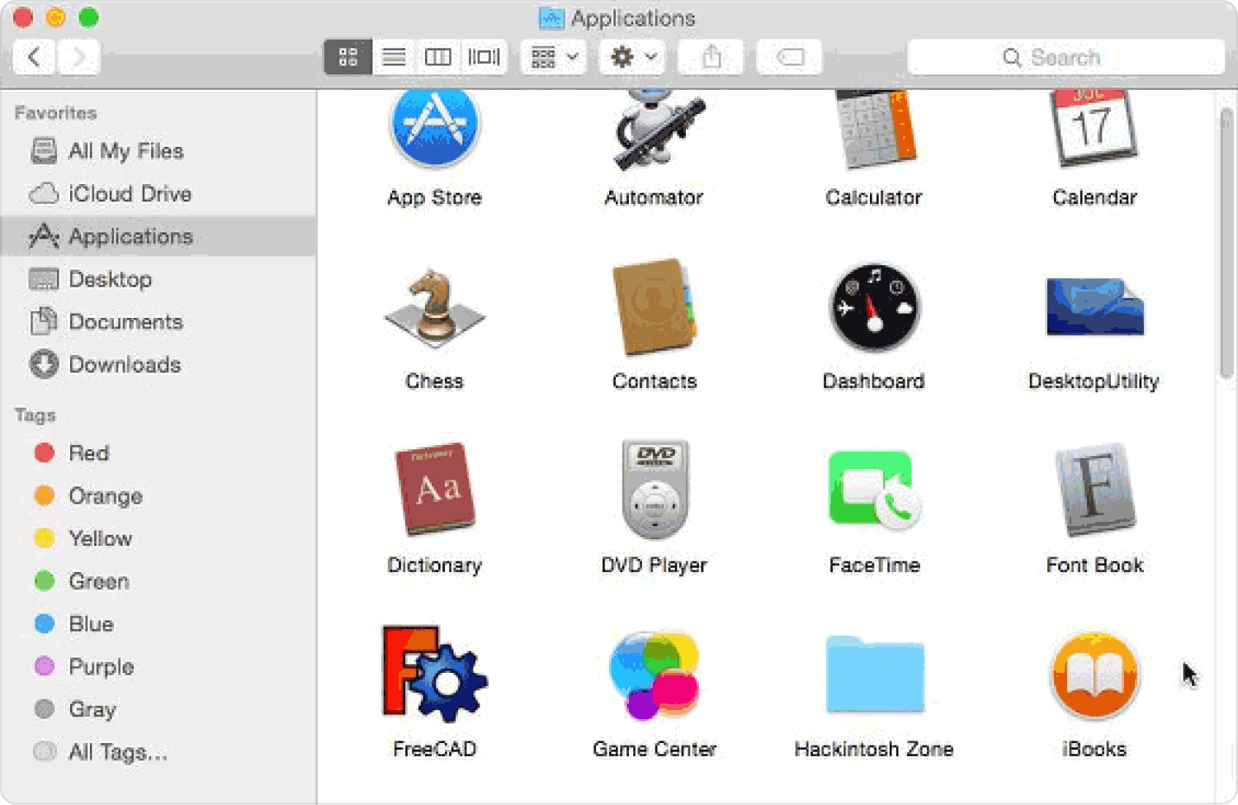Viewport: 1238px width, 805px height.
Task: Select the Dashboard gauge icon
Action: tap(874, 308)
